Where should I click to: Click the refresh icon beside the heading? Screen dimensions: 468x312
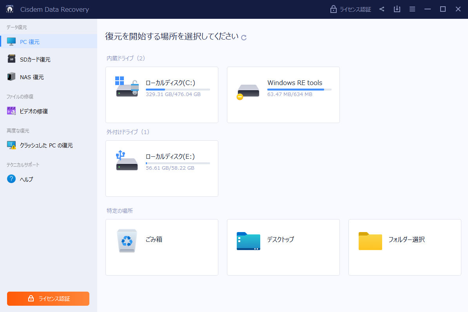[244, 38]
